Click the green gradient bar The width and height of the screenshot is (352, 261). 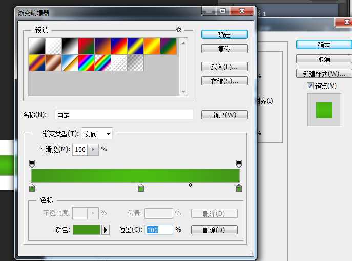[x=135, y=176]
